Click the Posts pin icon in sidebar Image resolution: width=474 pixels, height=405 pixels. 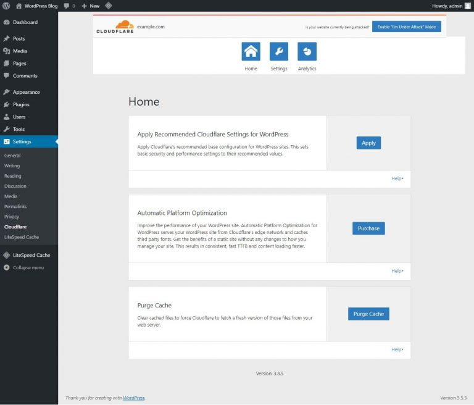pos(6,39)
